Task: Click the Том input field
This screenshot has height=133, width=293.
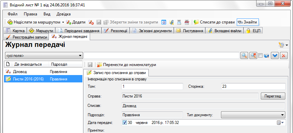Action: 152,86
